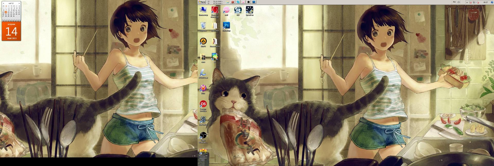Click the flag tray icon with red X
The height and width of the screenshot is (166, 494).
(471, 2)
